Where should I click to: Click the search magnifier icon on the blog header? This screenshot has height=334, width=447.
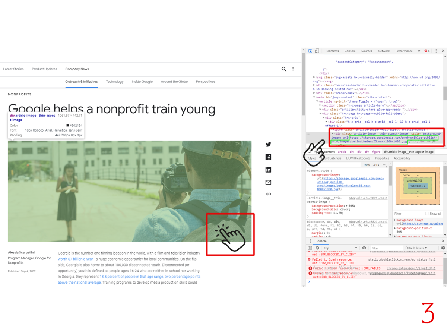click(x=284, y=69)
